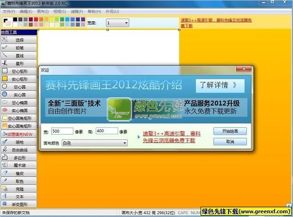Screen dimensions: 293x217
Task: Click the 了解详情 details button
Action: click(x=220, y=86)
